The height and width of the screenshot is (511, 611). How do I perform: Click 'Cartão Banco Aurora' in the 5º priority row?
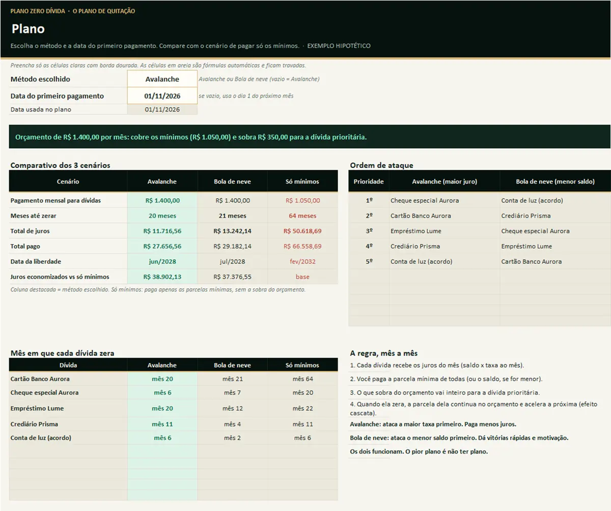555,261
